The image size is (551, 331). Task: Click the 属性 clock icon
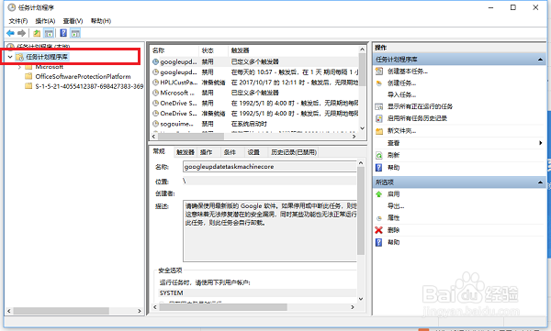pos(378,218)
